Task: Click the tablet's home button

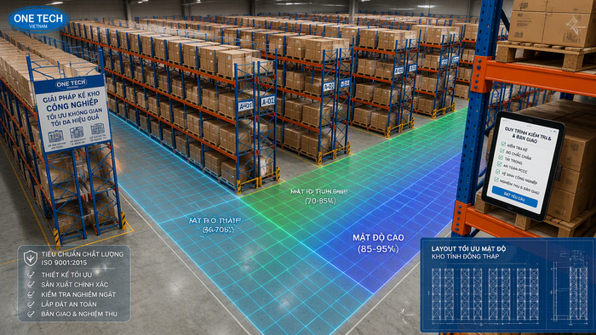Action: [x=510, y=208]
